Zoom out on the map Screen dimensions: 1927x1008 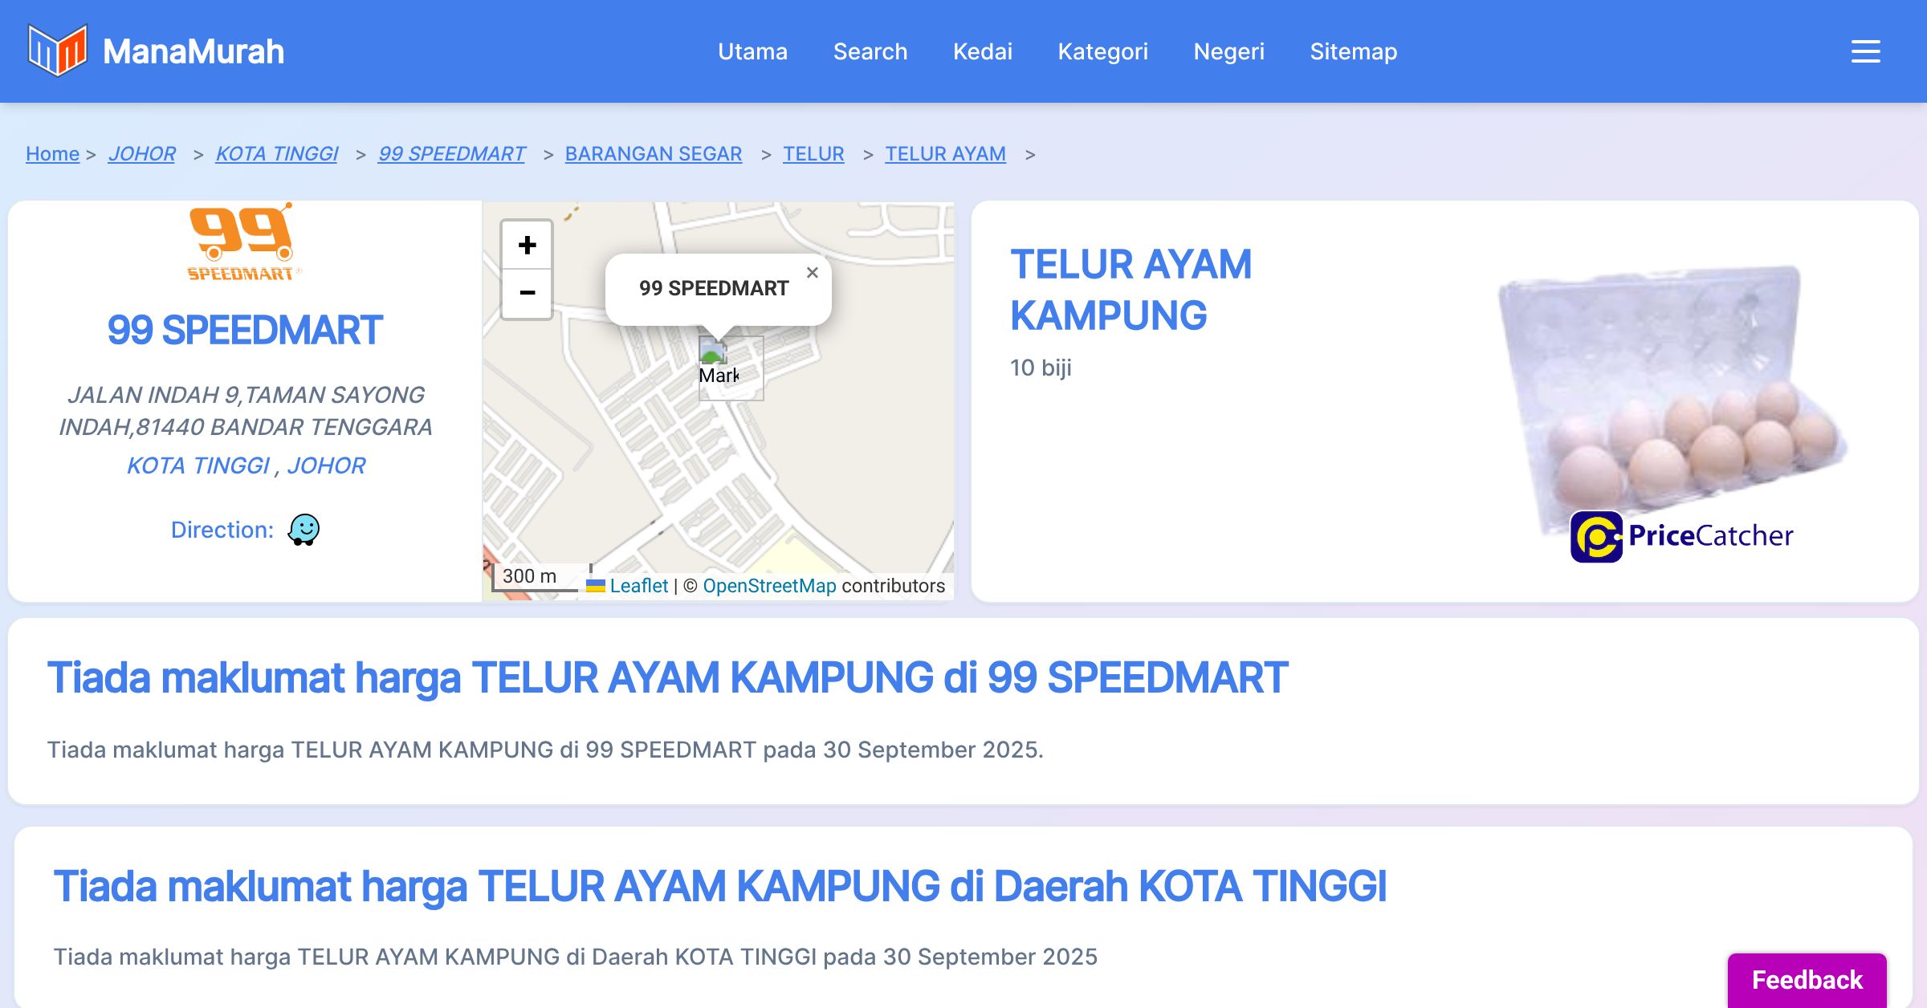(x=527, y=293)
